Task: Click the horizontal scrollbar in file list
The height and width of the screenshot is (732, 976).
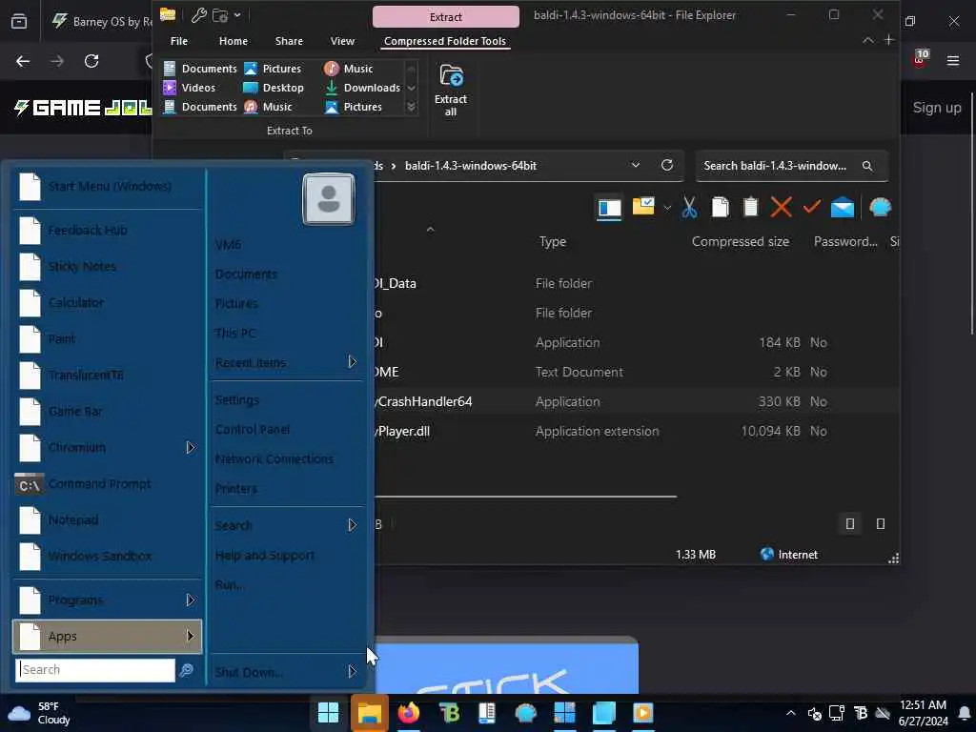Action: [x=525, y=497]
